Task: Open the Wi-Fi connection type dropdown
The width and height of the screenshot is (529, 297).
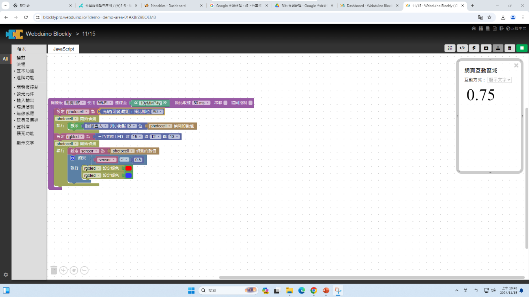Action: 105,103
